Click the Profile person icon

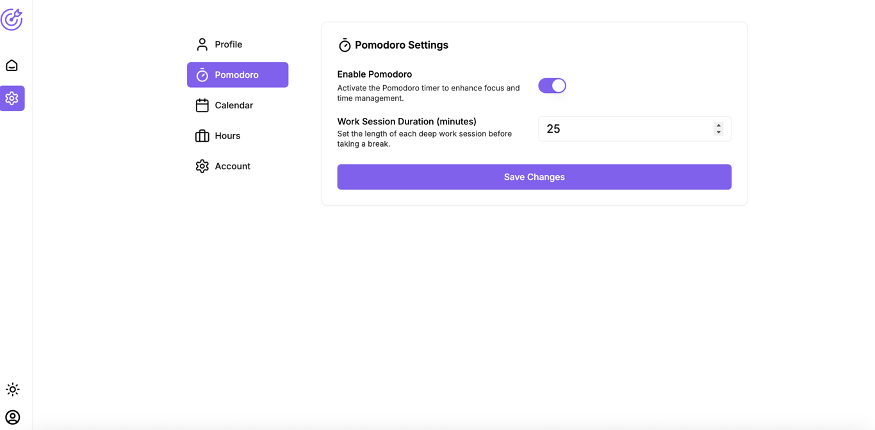(x=202, y=44)
